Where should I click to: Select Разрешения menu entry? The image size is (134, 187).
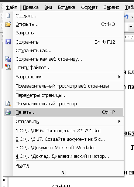pyautogui.click(x=63, y=77)
